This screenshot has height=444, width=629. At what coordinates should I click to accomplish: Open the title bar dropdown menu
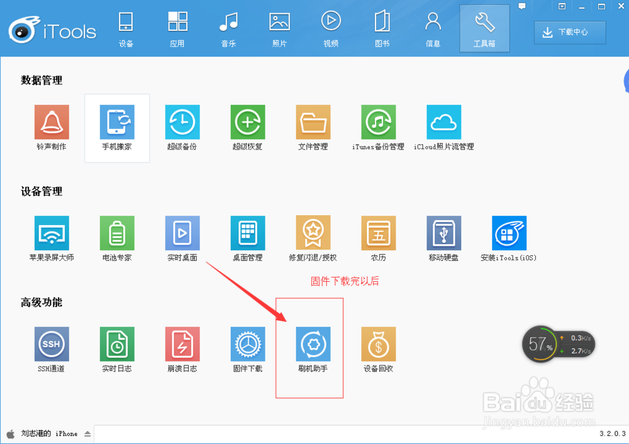(x=562, y=6)
